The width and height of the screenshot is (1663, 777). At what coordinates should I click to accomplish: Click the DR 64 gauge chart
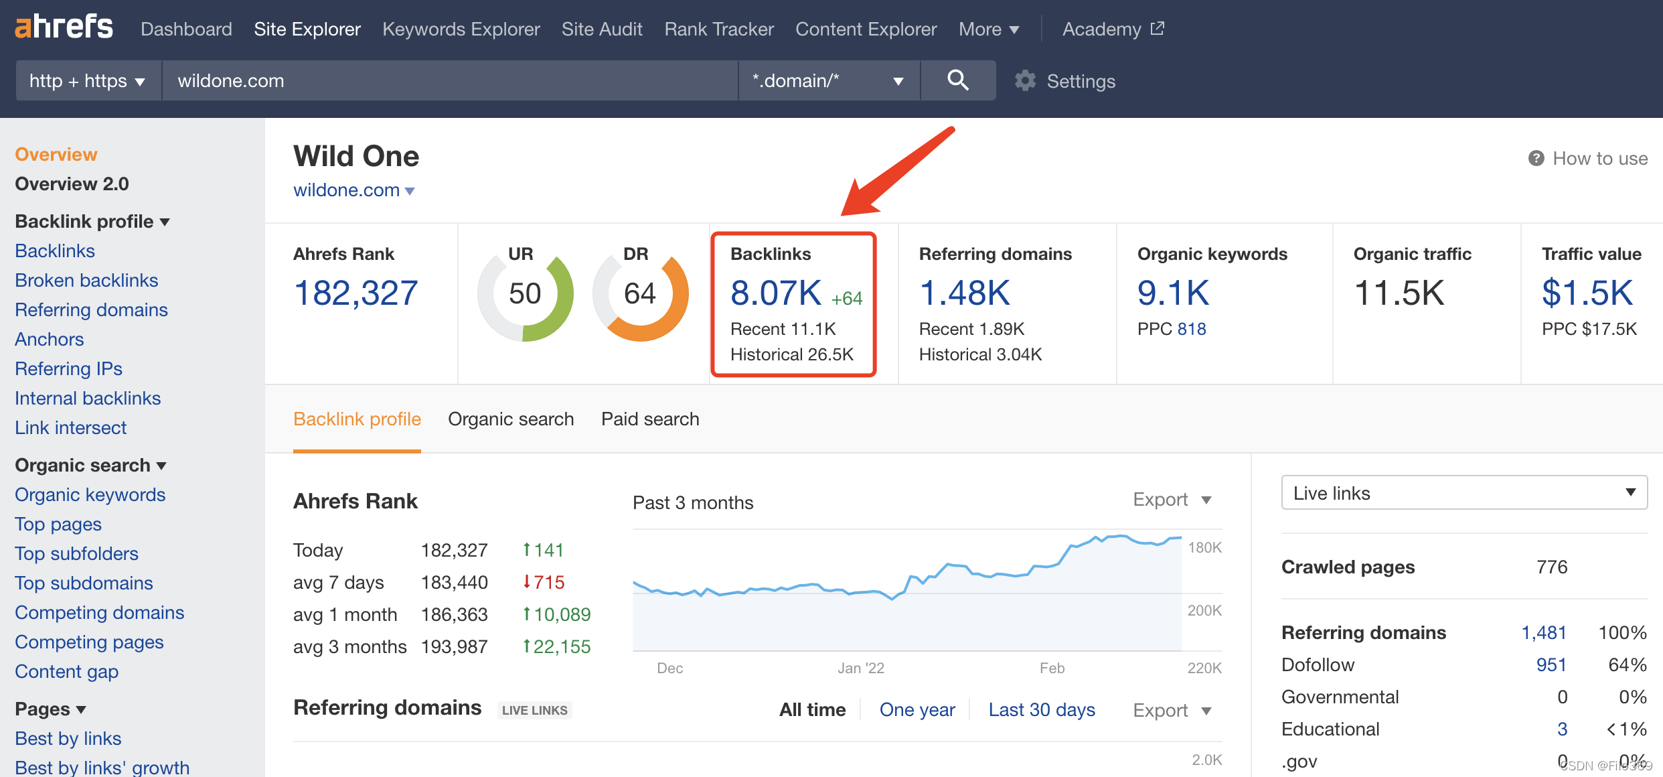pyautogui.click(x=640, y=293)
